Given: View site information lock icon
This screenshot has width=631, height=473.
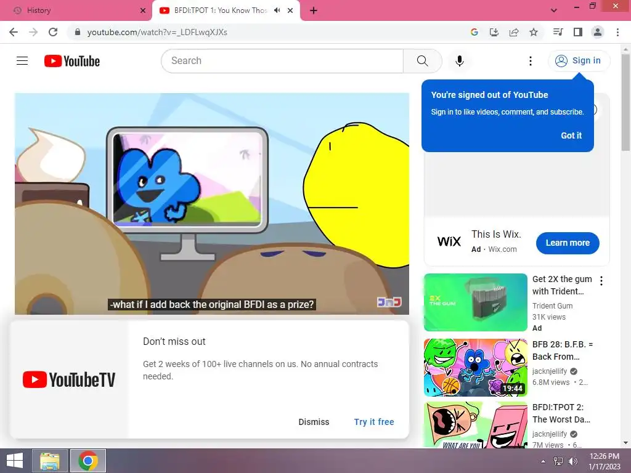Looking at the screenshot, I should 78,32.
